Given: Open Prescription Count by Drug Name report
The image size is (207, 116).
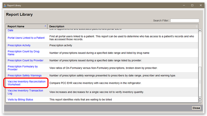Looking at the screenshot, I should tap(23, 53).
